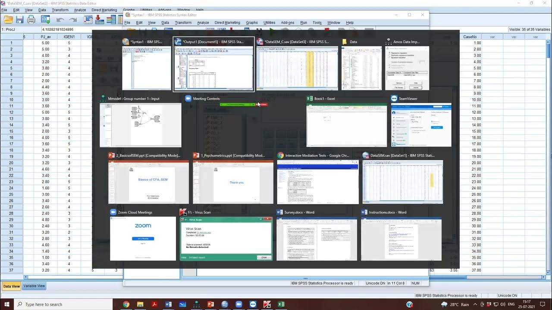Select the CaseNo column header
The height and width of the screenshot is (310, 552).
470,37
